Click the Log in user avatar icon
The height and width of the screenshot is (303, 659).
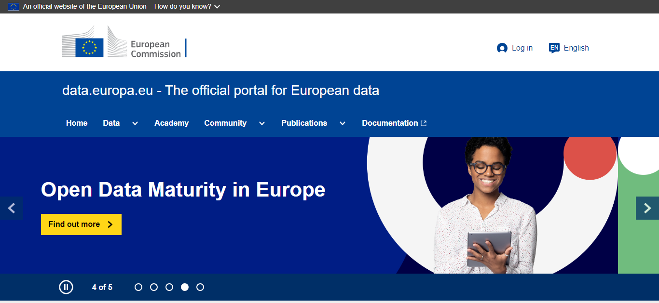tap(502, 48)
